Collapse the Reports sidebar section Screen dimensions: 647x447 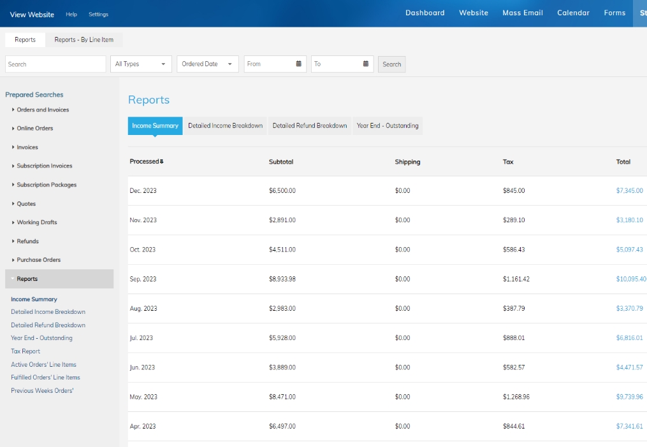pos(59,279)
